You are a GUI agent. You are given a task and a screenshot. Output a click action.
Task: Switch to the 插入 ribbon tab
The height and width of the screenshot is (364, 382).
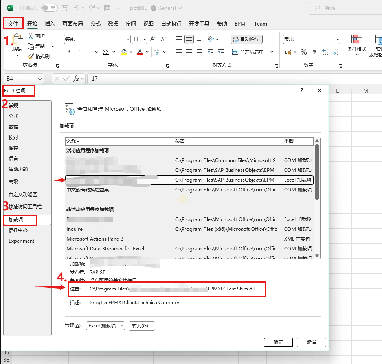coord(50,24)
